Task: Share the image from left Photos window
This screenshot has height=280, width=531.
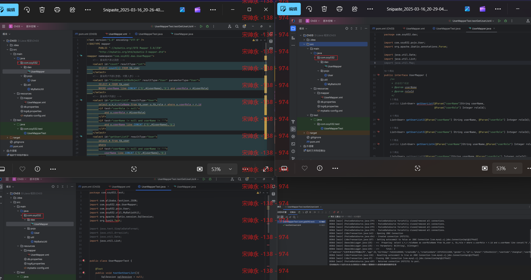Action: click(x=72, y=10)
